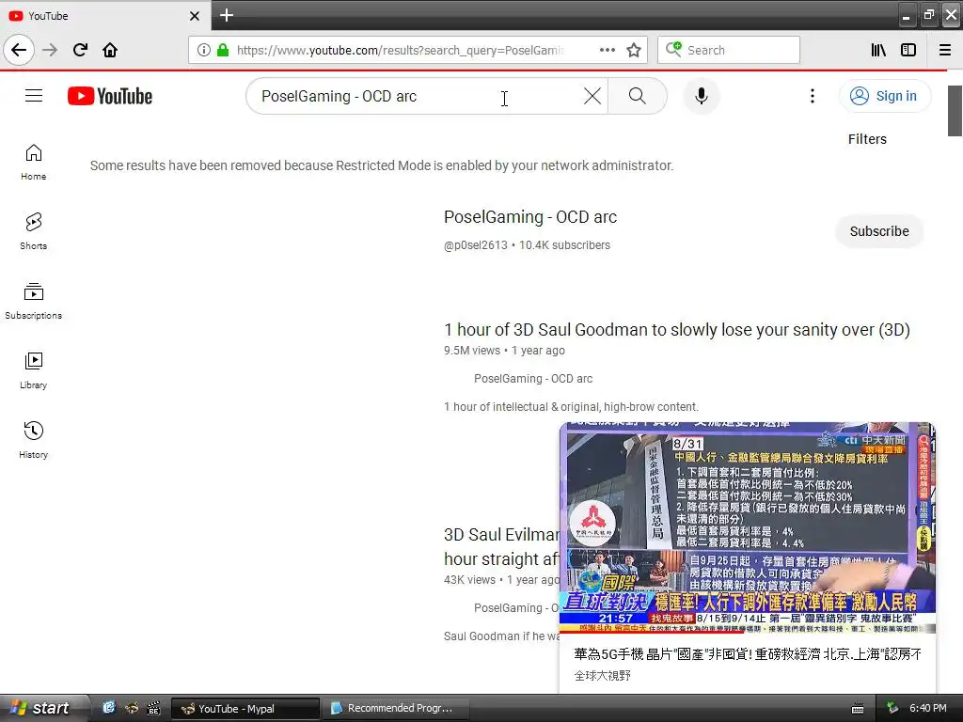The width and height of the screenshot is (963, 722).
Task: Switch to Recommended Progr... taskbar window
Action: coord(395,709)
